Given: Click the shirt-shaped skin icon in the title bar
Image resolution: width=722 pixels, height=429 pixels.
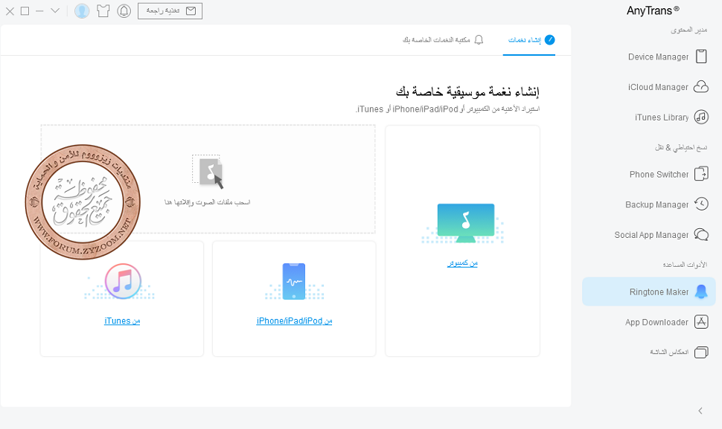Looking at the screenshot, I should coord(103,11).
